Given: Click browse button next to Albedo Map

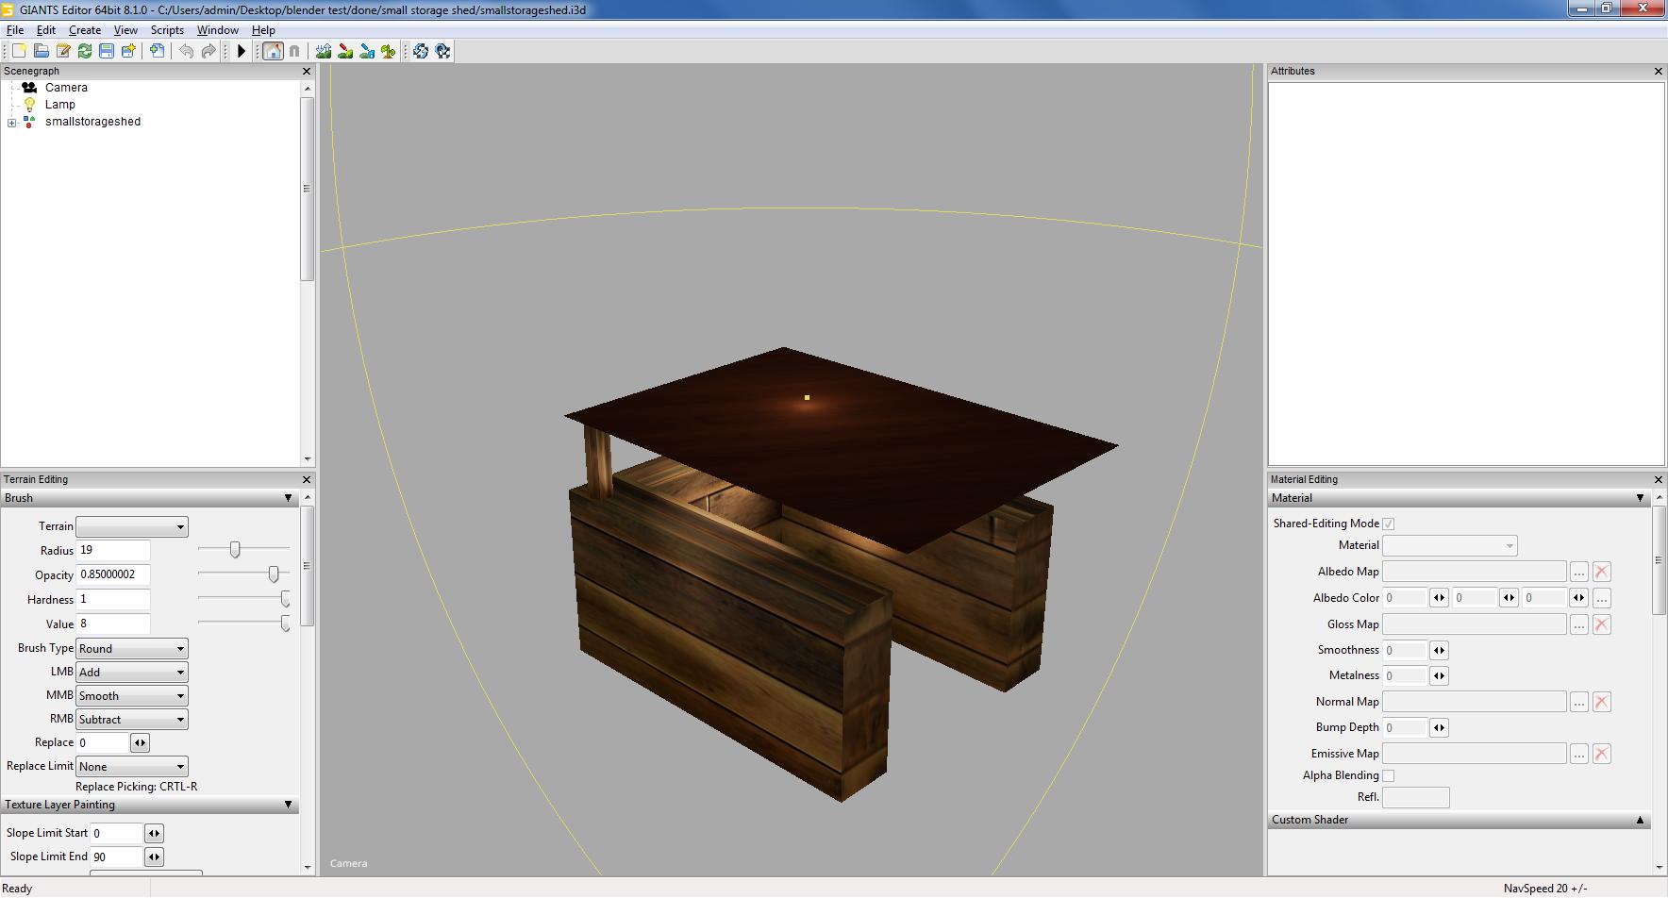Looking at the screenshot, I should (x=1578, y=572).
